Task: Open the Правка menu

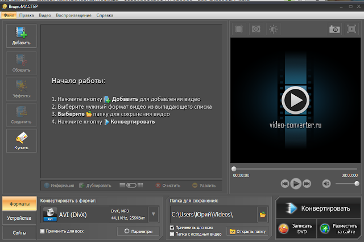Action: pos(27,15)
